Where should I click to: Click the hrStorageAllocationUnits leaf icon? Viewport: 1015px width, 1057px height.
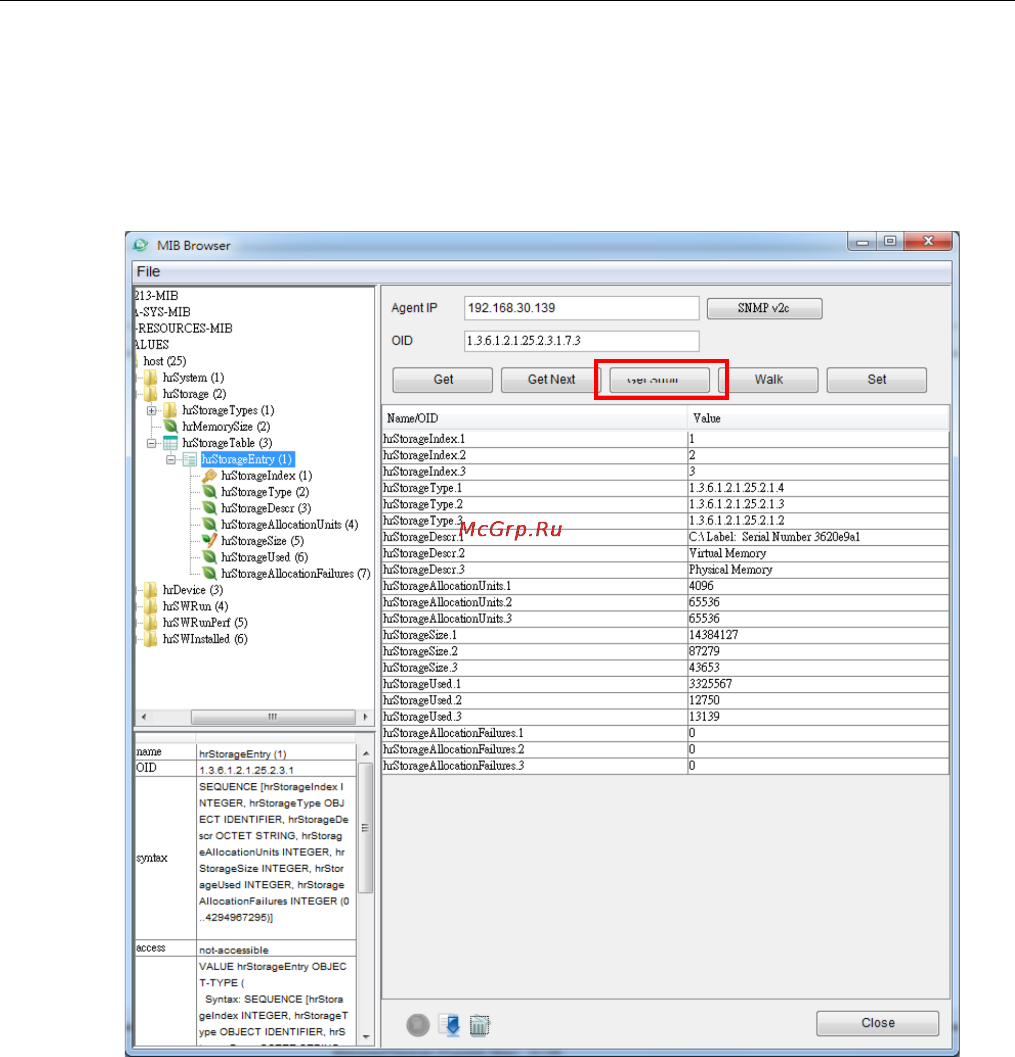209,525
